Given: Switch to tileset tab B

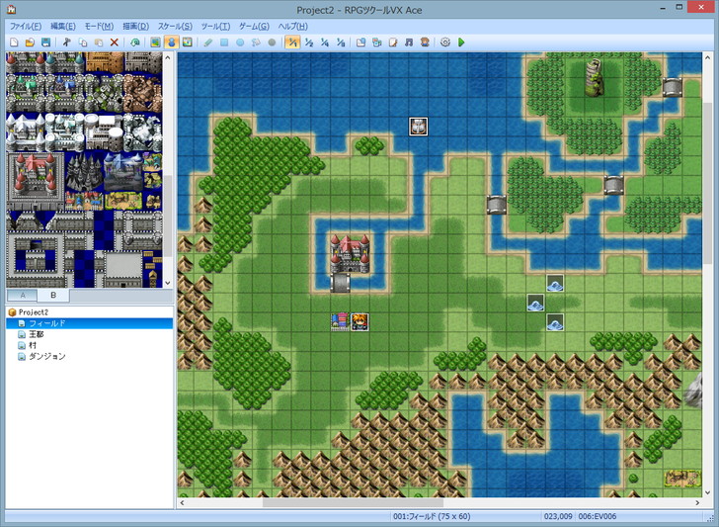Looking at the screenshot, I should [x=53, y=296].
